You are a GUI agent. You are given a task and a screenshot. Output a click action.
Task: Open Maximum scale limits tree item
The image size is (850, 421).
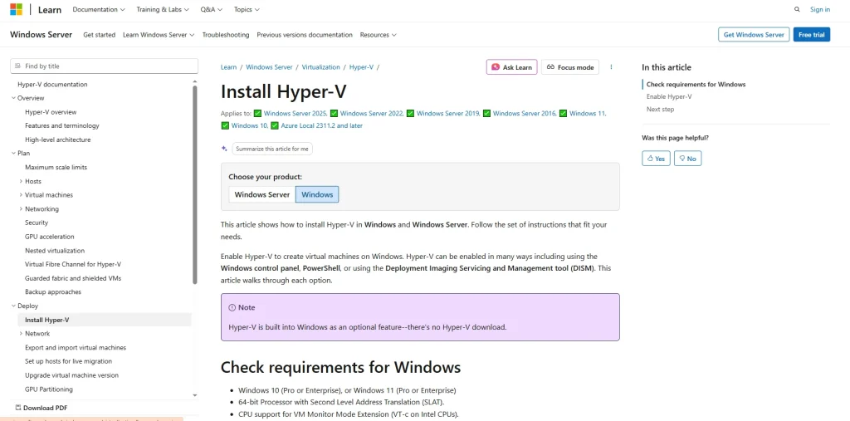(x=56, y=167)
